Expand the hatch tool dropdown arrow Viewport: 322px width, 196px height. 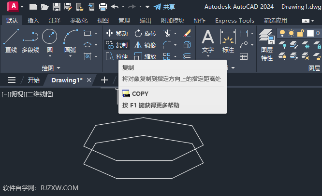tap(96, 56)
